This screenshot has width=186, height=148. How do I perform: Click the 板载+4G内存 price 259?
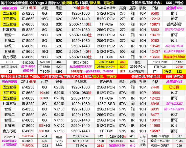(x=179, y=146)
